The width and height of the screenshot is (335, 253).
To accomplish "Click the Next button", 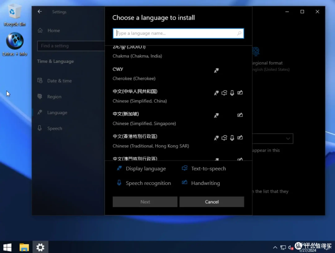I will [x=145, y=202].
